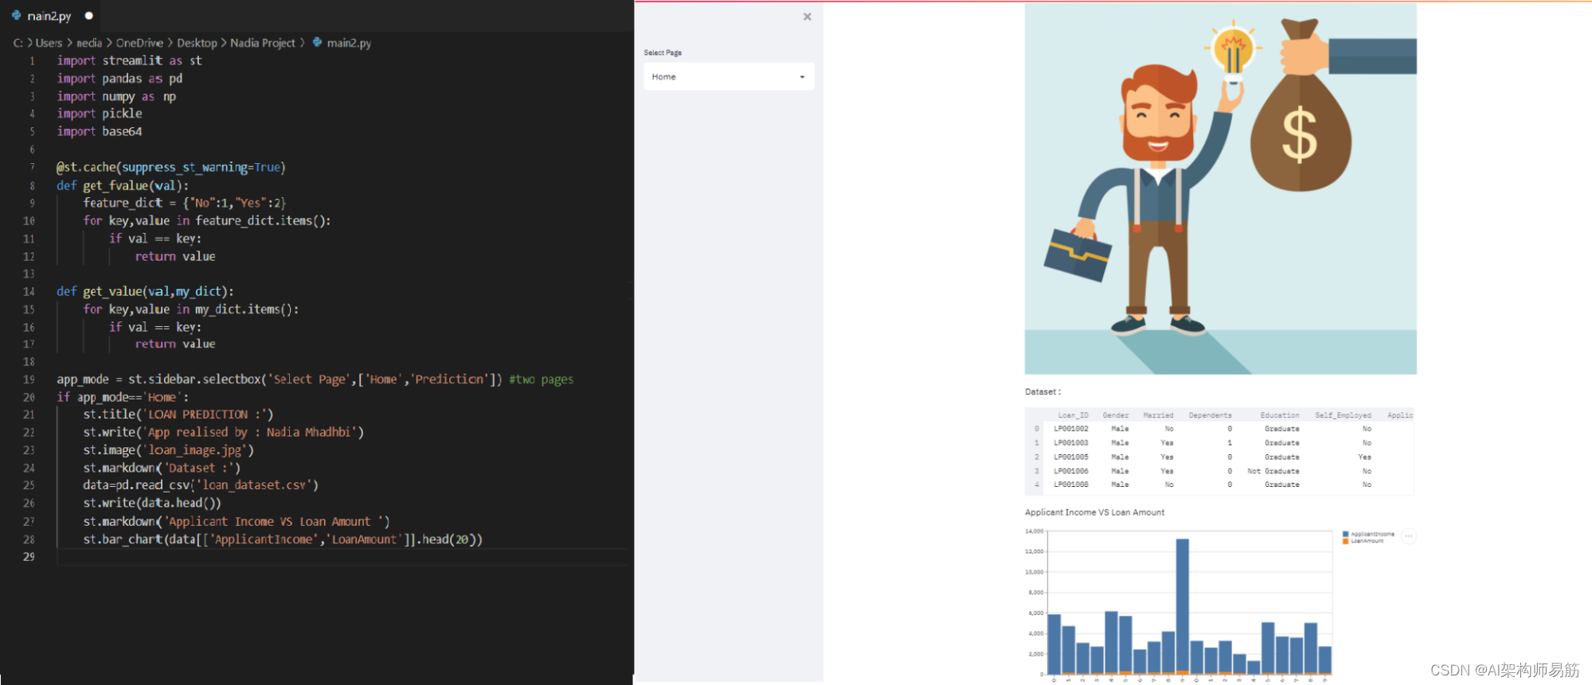
Task: Click the tallest blue bar in chart
Action: coord(1182,606)
